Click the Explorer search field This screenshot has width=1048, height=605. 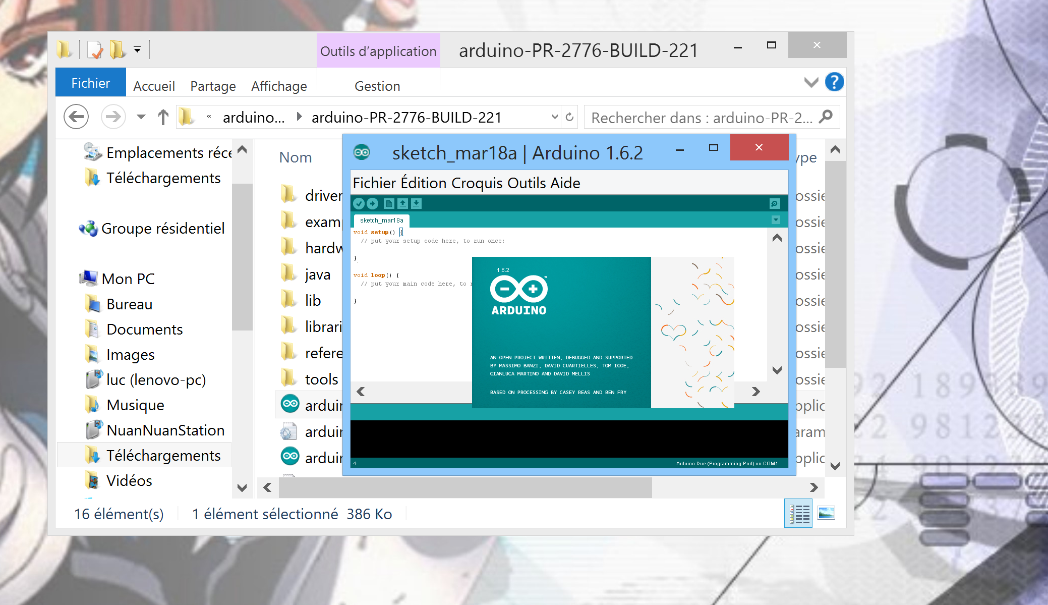pyautogui.click(x=712, y=117)
